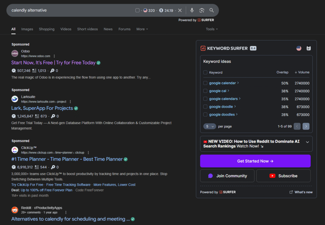Open the 5 per page dropdown
The height and width of the screenshot is (225, 325).
point(209,126)
